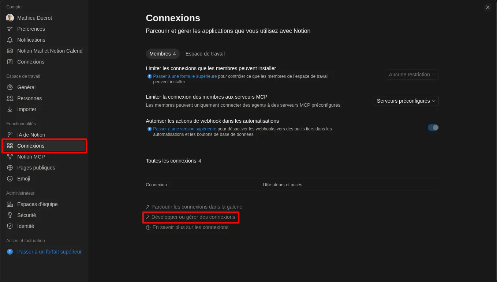
Task: Click blue upgrade arrow icon in sidebar
Action: pyautogui.click(x=10, y=252)
